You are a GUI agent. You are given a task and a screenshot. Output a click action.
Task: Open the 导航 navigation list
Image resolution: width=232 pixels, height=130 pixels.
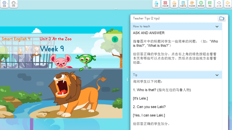[x=210, y=4]
